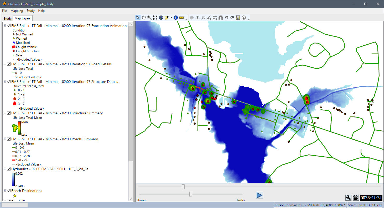Image resolution: width=384 pixels, height=208 pixels.
Task: Switch to the Study tab
Action: (x=7, y=18)
